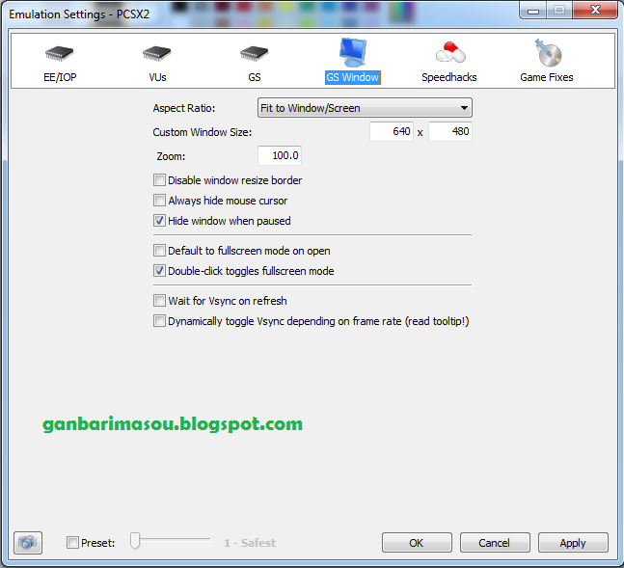This screenshot has height=568, width=624.
Task: Click the camera screenshot button
Action: (x=28, y=543)
